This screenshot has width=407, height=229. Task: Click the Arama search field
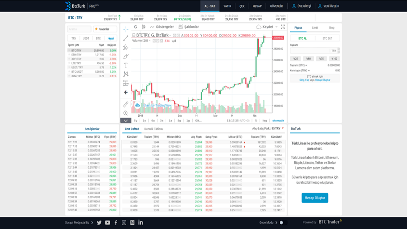click(79, 29)
